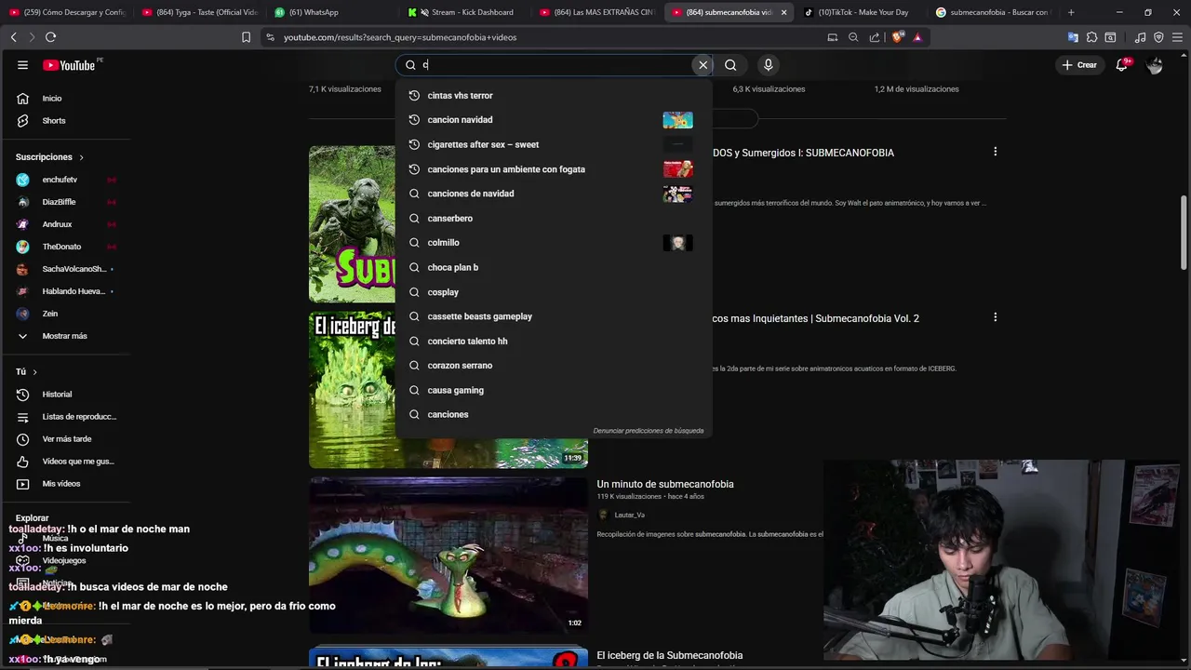Viewport: 1191px width, 670px height.
Task: Select suggestion 'cosplay'
Action: [x=554, y=292]
